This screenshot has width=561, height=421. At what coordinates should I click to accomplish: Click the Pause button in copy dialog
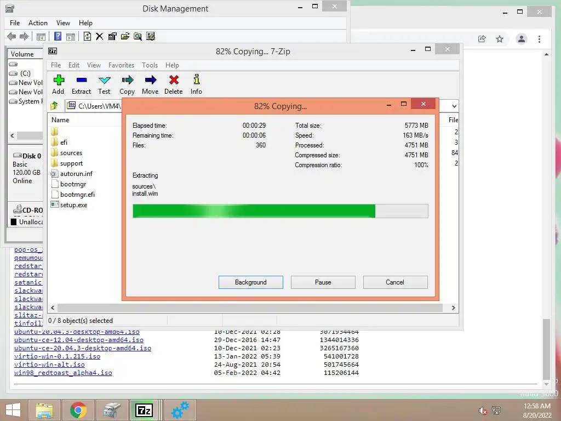click(x=323, y=282)
